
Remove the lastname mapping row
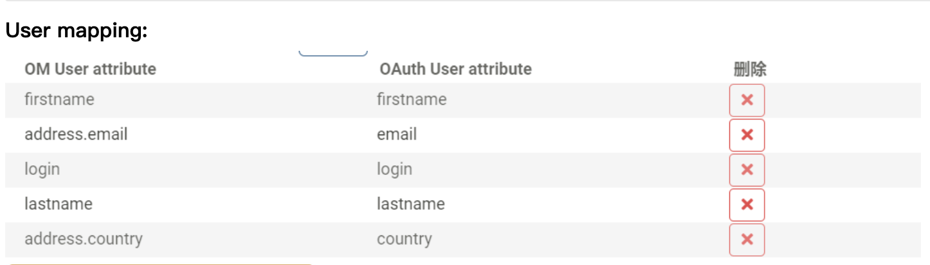coord(747,205)
